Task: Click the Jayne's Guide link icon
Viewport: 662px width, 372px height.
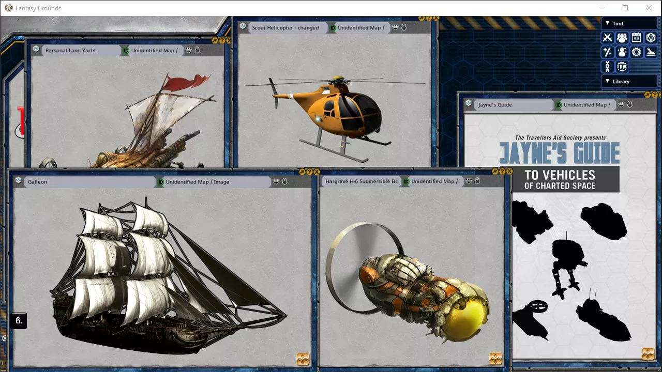Action: (x=469, y=103)
